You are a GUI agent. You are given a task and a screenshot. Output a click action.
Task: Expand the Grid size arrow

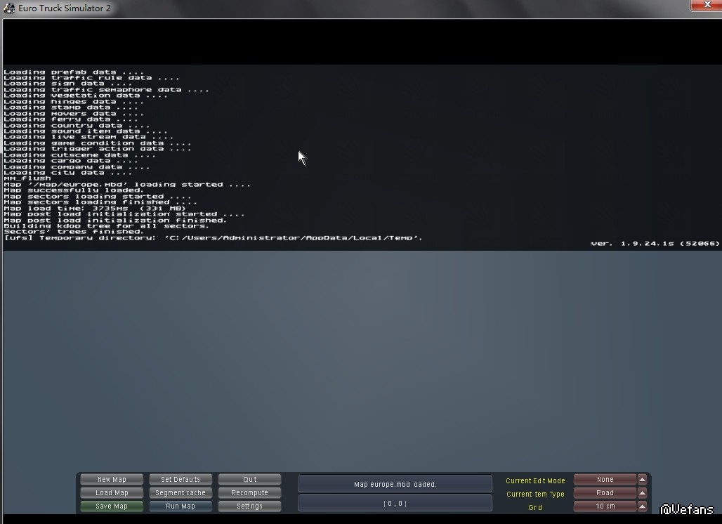pyautogui.click(x=642, y=506)
